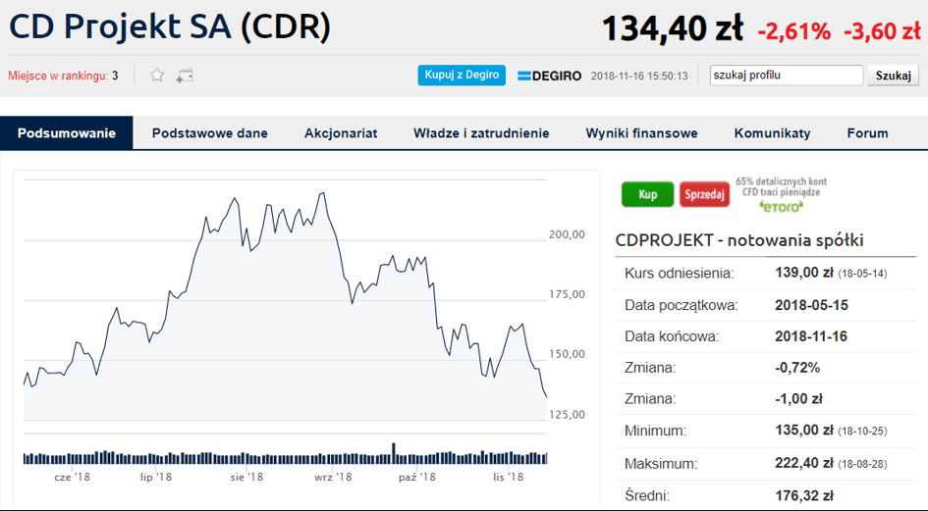Select the Podsumowanie tab
Screen dimensions: 928x511
(x=67, y=133)
